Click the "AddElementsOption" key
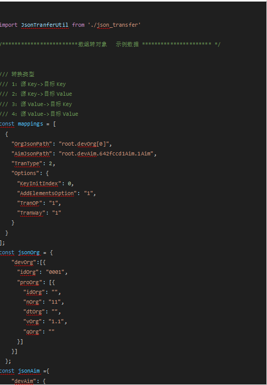The height and width of the screenshot is (385, 267). coord(47,193)
